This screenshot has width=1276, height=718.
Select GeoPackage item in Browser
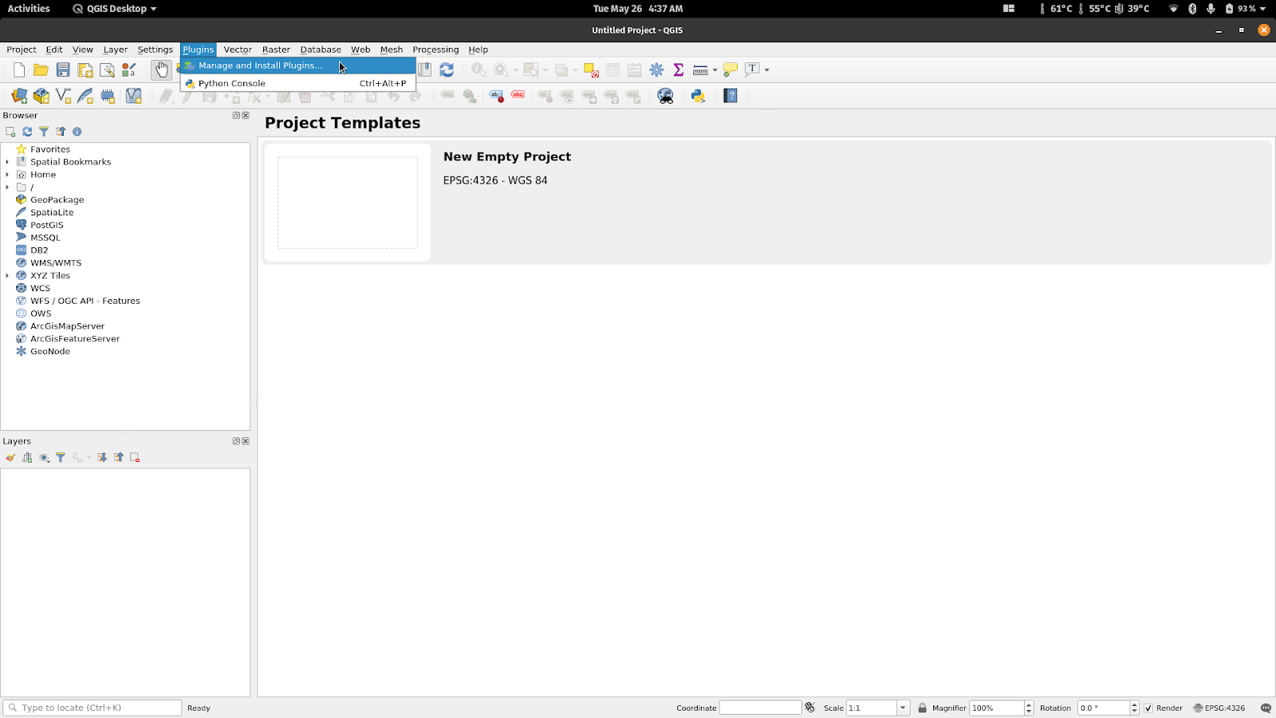(57, 200)
